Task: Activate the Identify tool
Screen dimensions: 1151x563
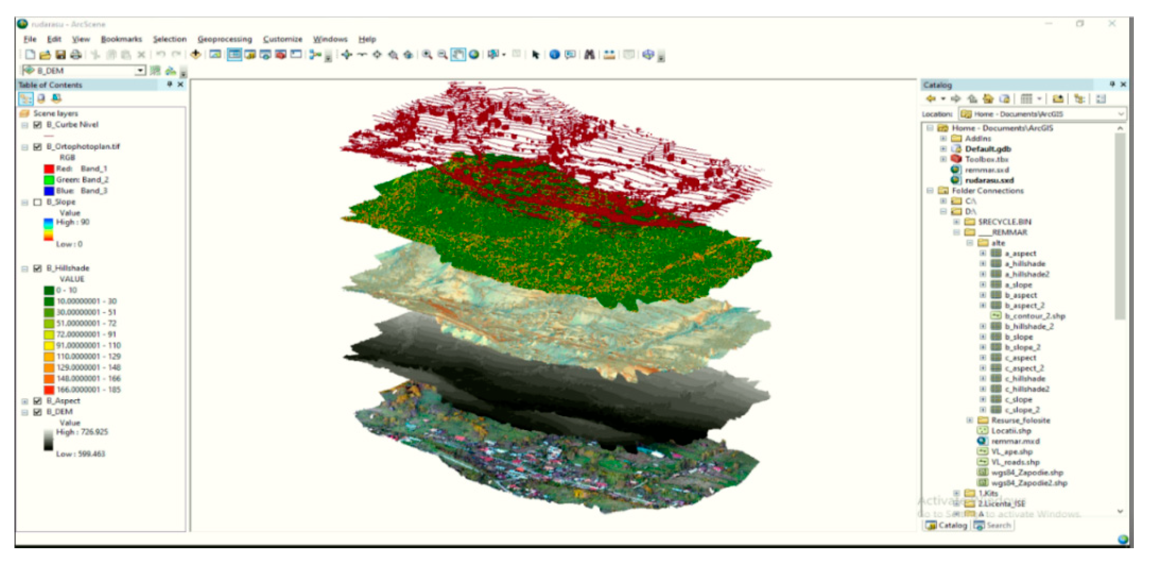Action: point(555,55)
